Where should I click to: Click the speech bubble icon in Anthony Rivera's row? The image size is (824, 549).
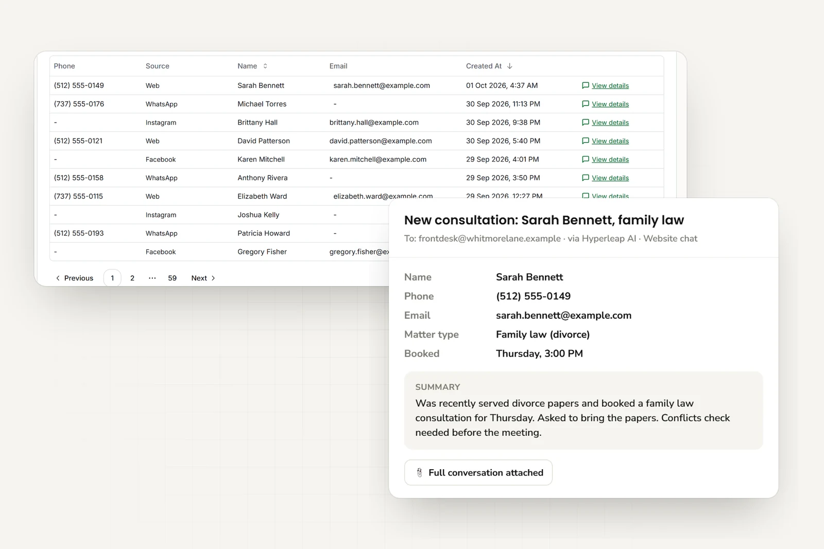coord(585,178)
